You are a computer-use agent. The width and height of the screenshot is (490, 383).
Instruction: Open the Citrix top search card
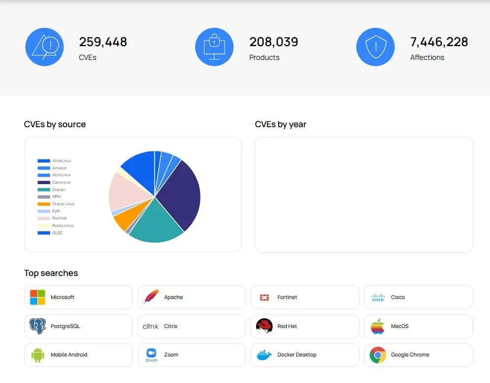point(191,326)
